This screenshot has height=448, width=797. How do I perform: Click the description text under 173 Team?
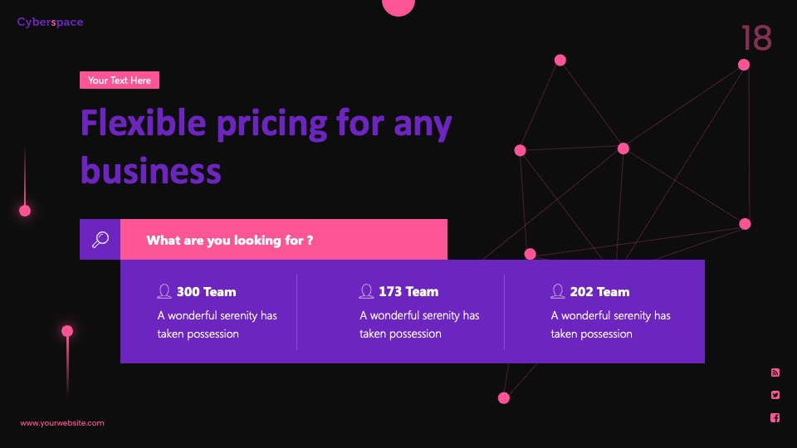419,324
